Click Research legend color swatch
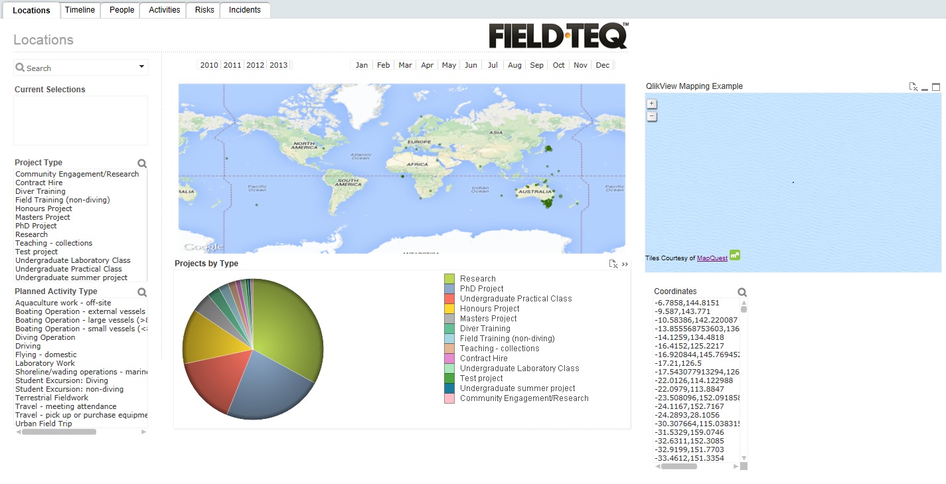The height and width of the screenshot is (484, 946). (449, 279)
